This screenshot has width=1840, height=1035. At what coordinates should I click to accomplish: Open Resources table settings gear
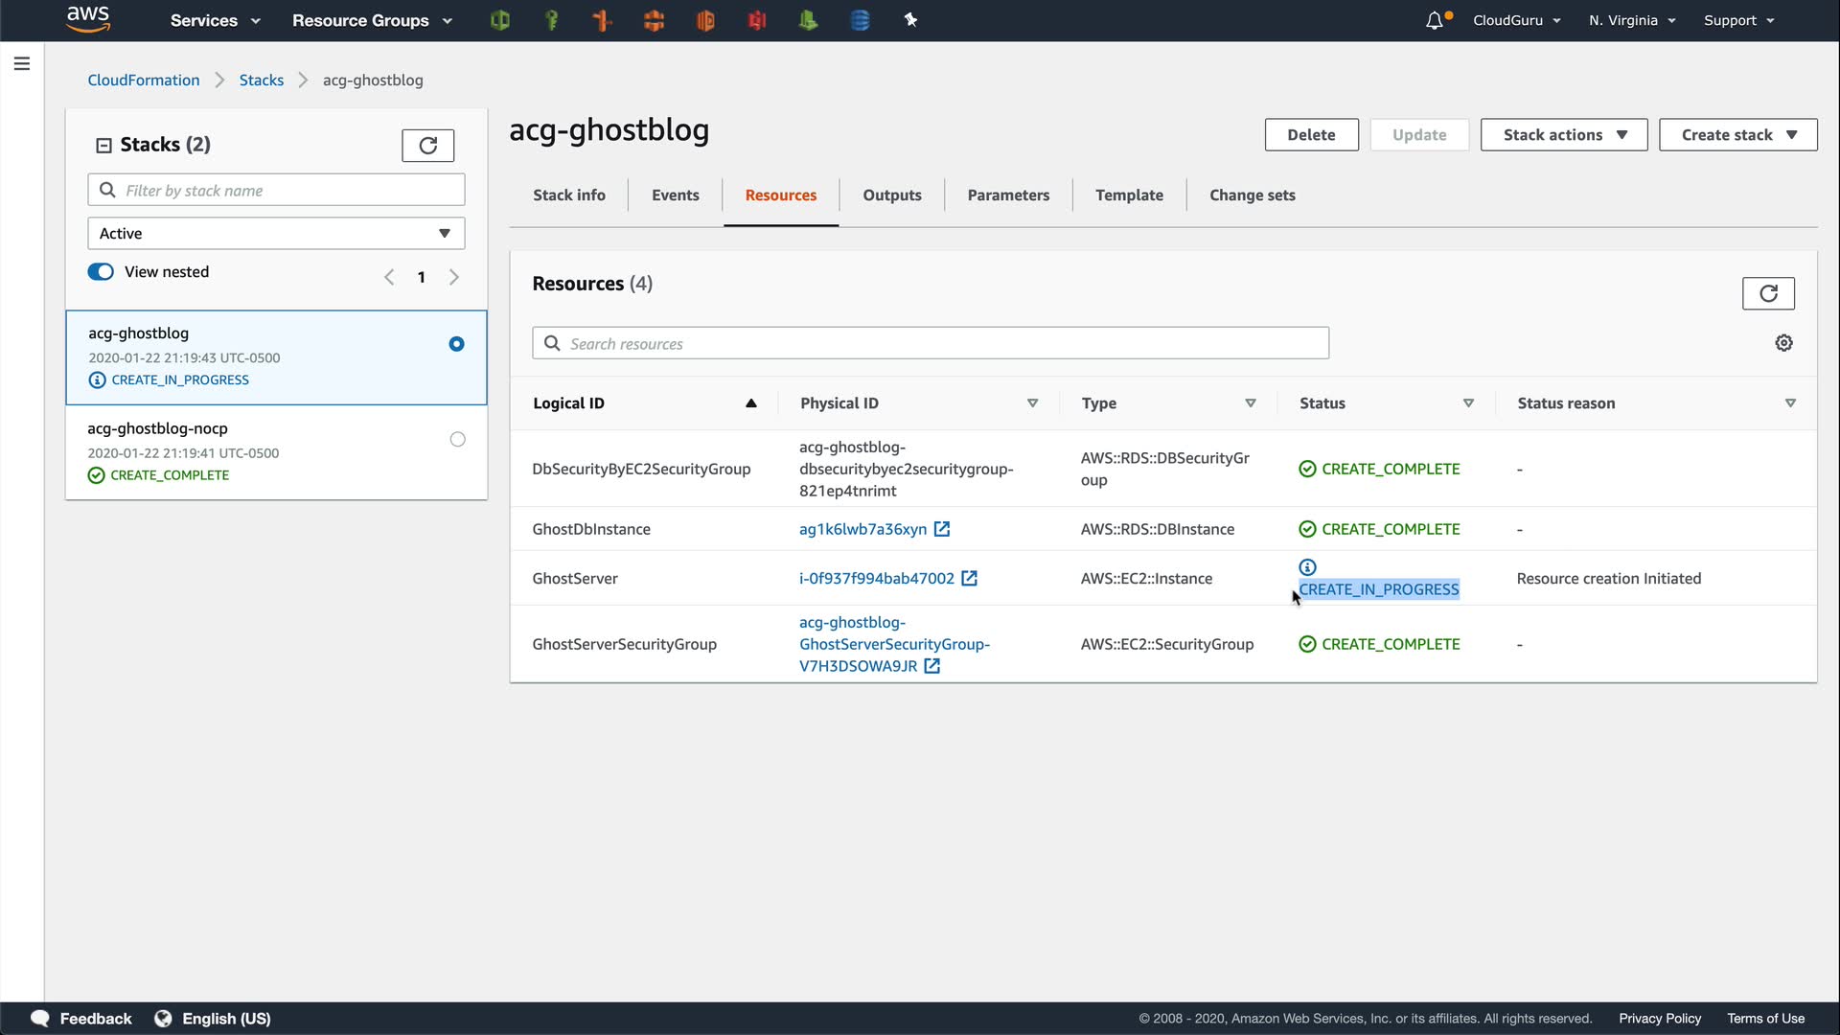(1783, 343)
